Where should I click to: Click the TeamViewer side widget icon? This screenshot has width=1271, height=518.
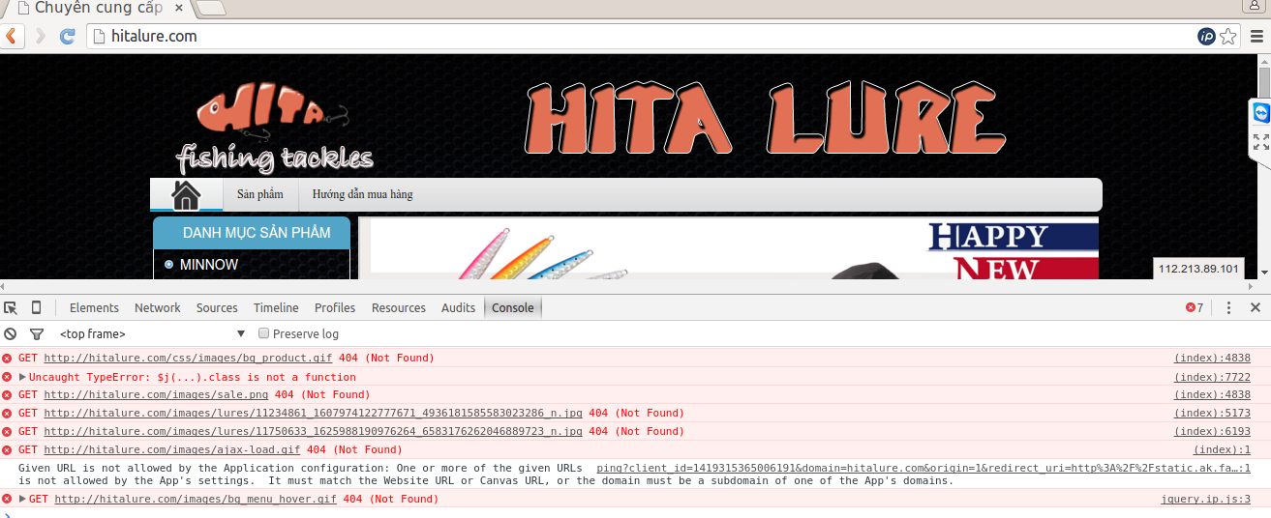pos(1260,112)
